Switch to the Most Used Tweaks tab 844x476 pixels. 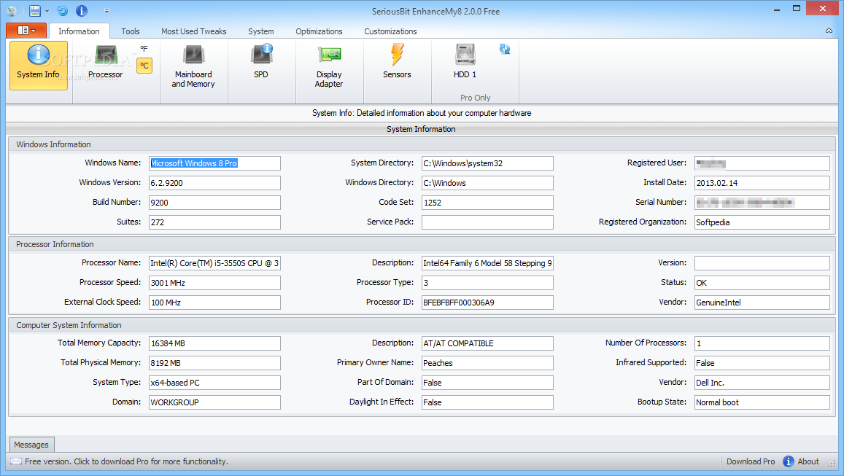coord(194,31)
